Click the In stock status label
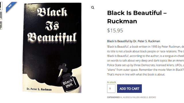The width and height of the screenshot is (184, 103). click(112, 82)
